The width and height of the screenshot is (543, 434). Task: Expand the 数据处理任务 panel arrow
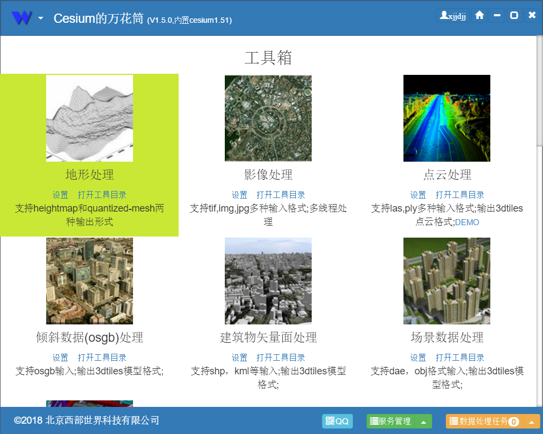coord(532,421)
